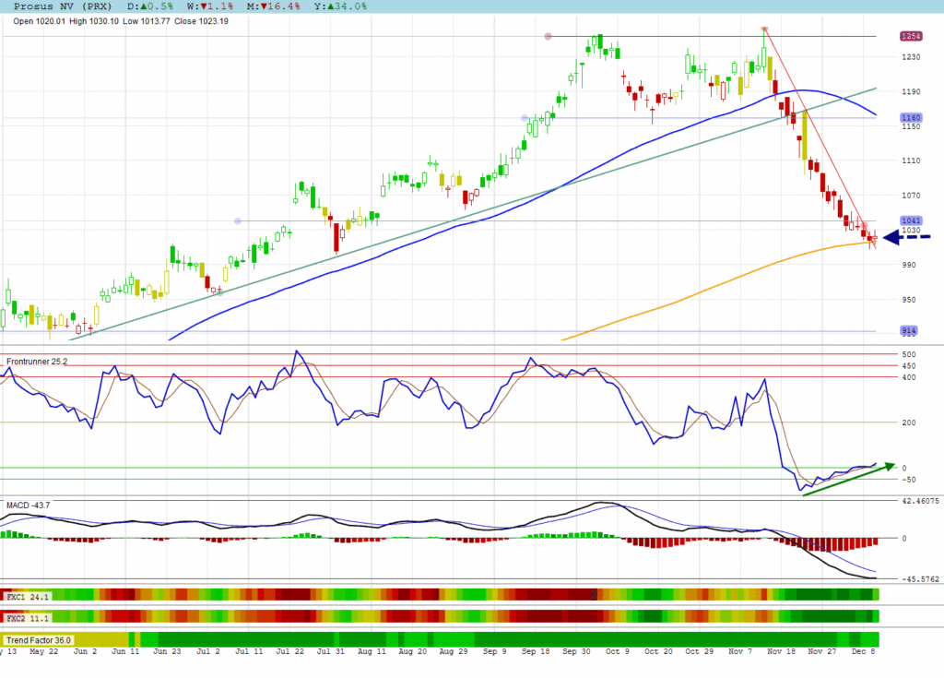
Task: Click the circle marker on the 1254 line
Action: coord(548,37)
